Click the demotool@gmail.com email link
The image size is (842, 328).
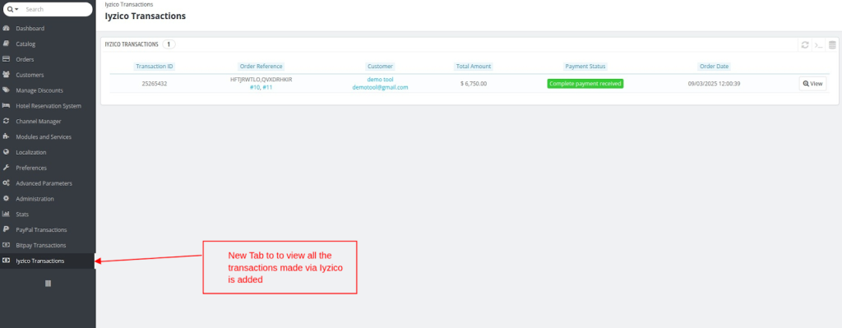pos(380,87)
